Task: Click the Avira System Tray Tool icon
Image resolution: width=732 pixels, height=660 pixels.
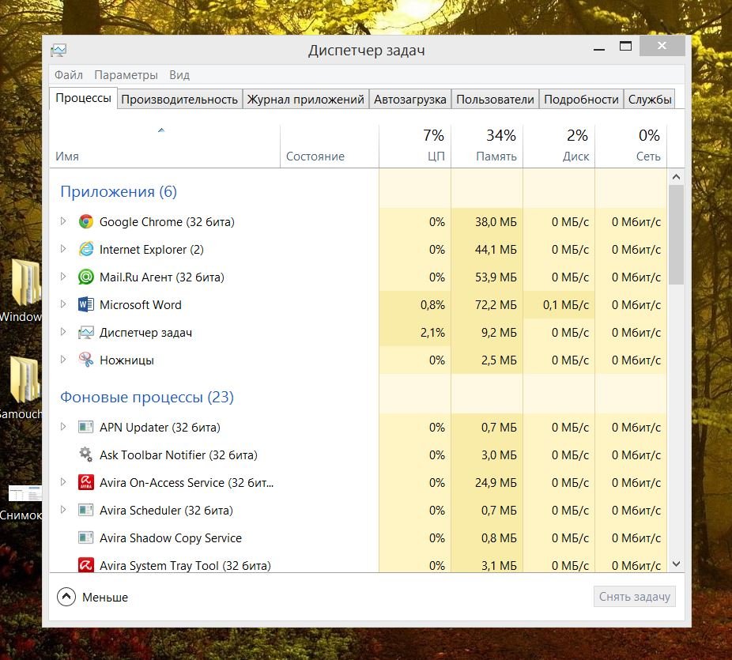Action: [x=86, y=566]
